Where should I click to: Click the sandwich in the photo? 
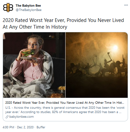pos(28,53)
